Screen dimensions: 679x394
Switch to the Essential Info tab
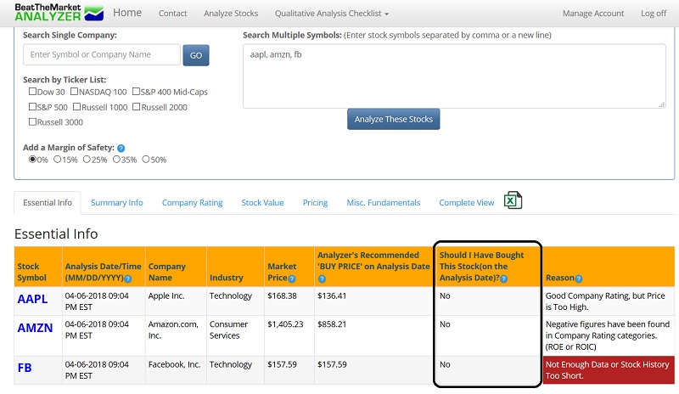pyautogui.click(x=48, y=202)
